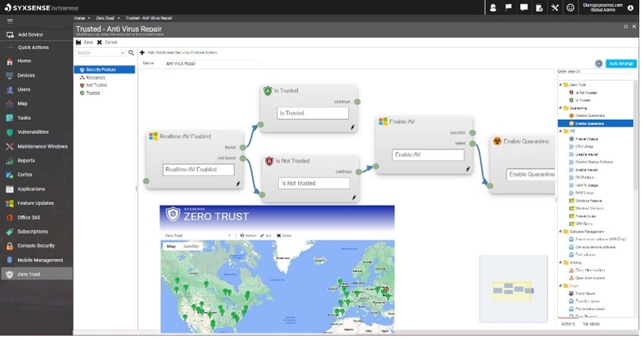The image size is (642, 339).
Task: Click the Is Not Trusted text field
Action: tap(314, 183)
